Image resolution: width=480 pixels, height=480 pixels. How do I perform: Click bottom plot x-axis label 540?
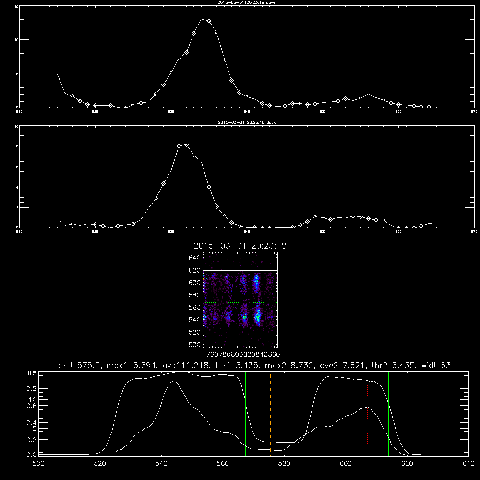pyautogui.click(x=161, y=464)
